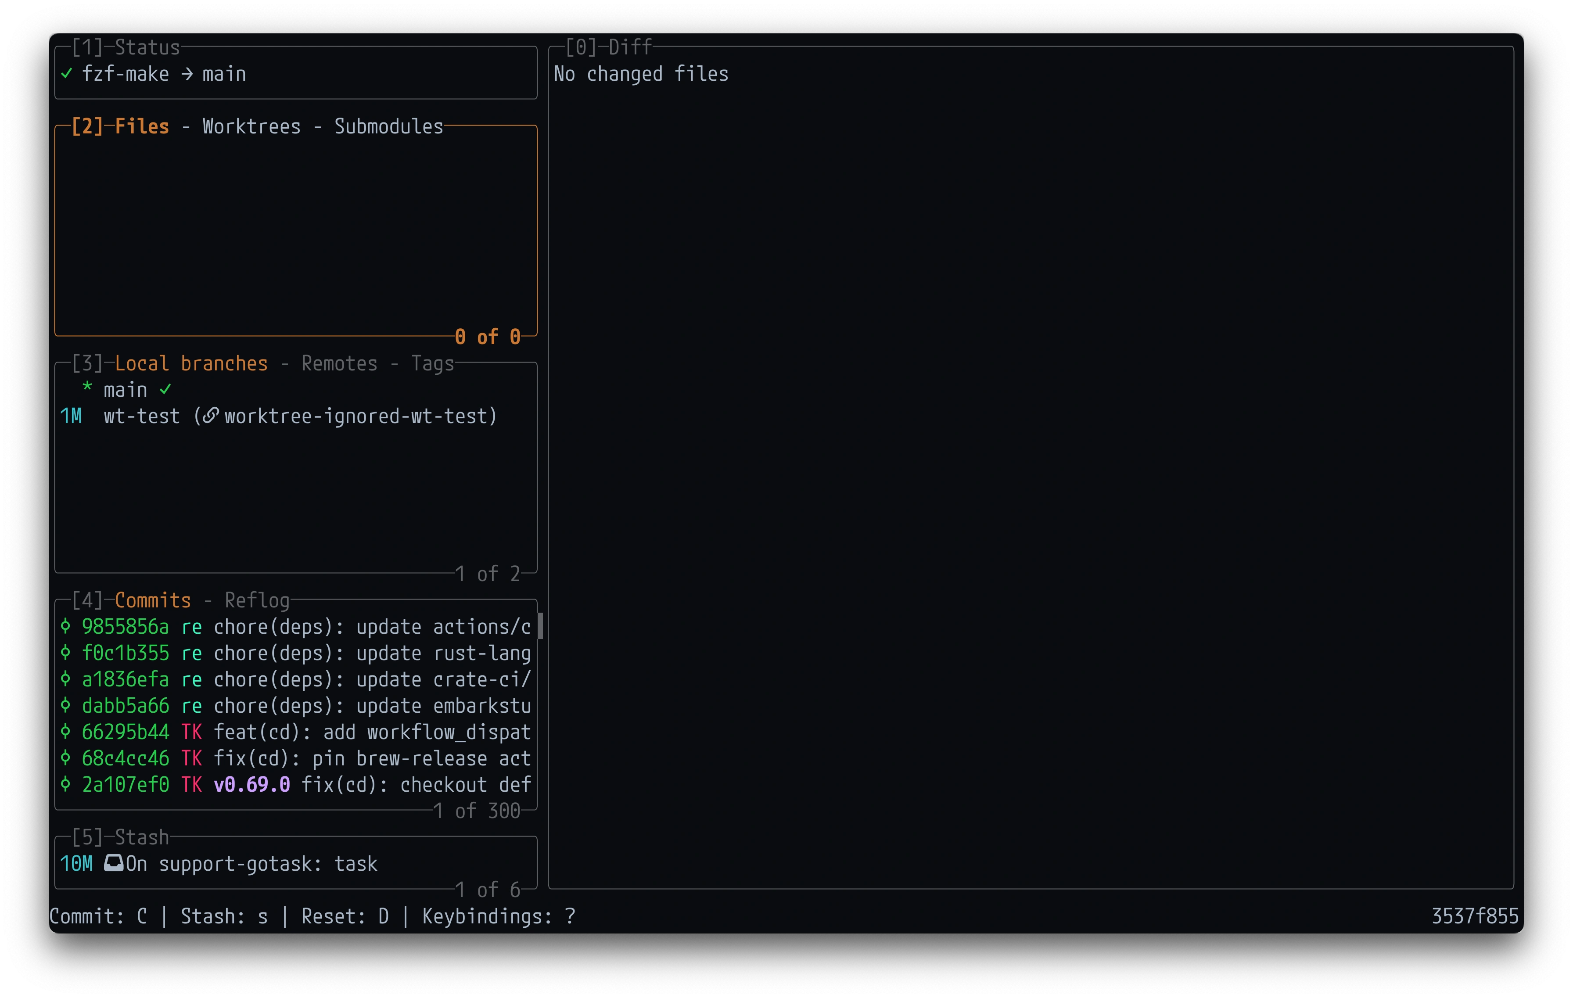This screenshot has width=1573, height=998.
Task: Click the commit node icon for dabb5a66
Action: [65, 705]
